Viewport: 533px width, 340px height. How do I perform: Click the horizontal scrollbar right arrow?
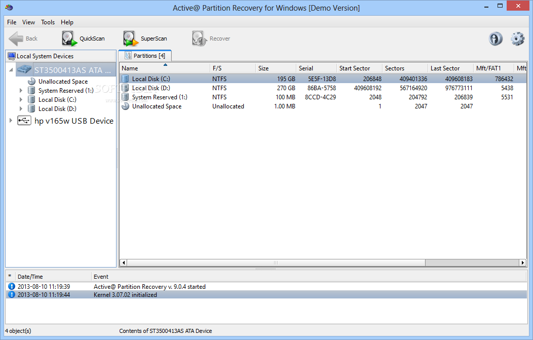tap(523, 262)
